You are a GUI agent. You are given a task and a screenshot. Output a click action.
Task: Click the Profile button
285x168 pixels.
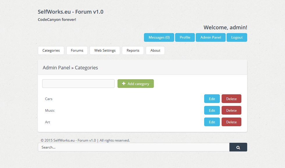point(185,37)
